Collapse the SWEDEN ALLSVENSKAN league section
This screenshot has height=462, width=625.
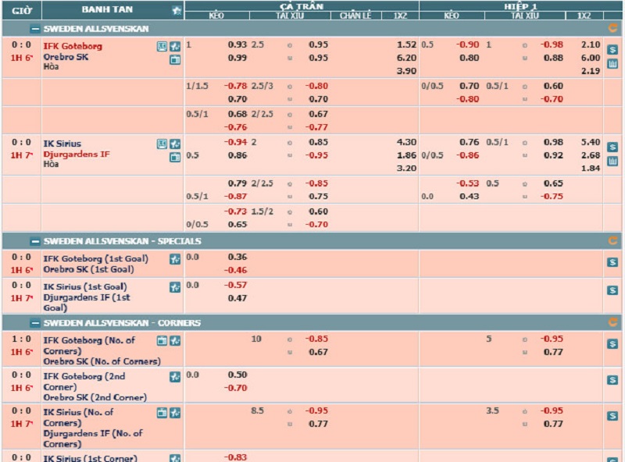(x=34, y=28)
